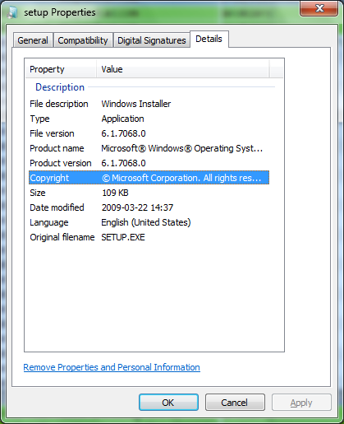
Task: Select the highlighted Copyright row
Action: [x=149, y=178]
